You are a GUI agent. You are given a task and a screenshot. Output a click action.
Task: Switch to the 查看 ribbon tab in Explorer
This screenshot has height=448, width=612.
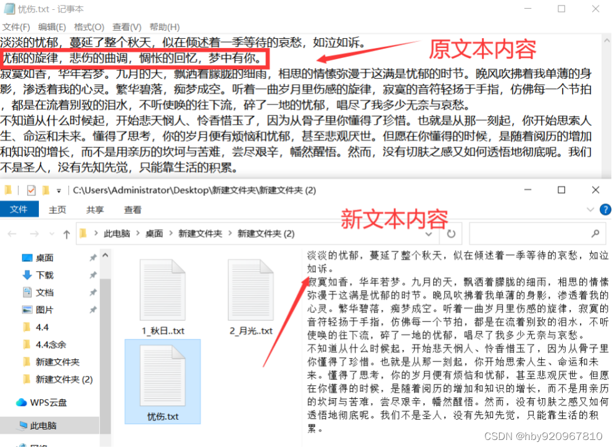coord(133,210)
